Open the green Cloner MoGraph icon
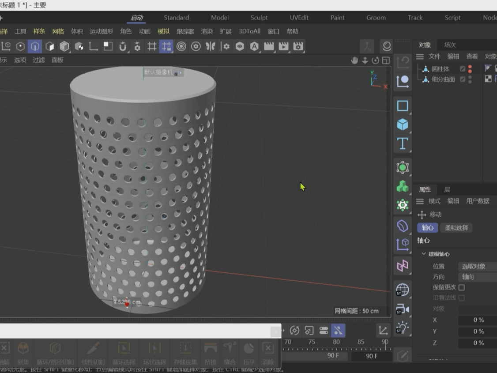 pyautogui.click(x=402, y=187)
